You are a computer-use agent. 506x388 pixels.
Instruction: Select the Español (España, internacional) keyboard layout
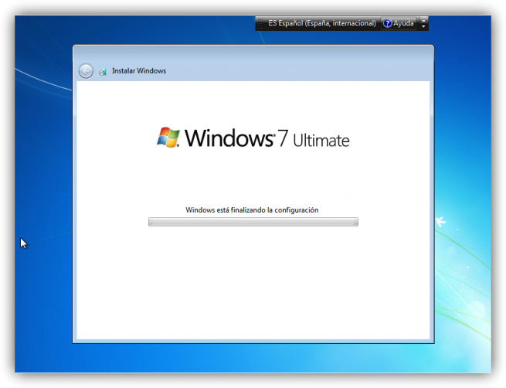pos(328,23)
